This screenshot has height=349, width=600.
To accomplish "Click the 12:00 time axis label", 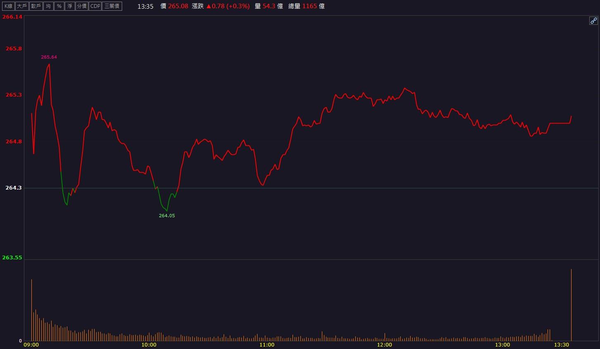I will point(385,345).
